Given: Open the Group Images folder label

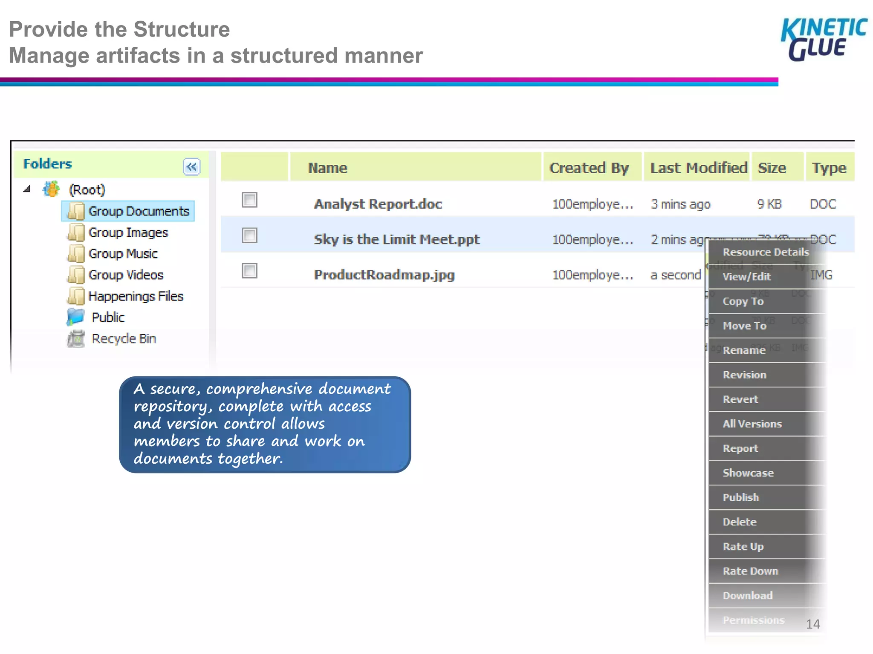Looking at the screenshot, I should tap(128, 232).
